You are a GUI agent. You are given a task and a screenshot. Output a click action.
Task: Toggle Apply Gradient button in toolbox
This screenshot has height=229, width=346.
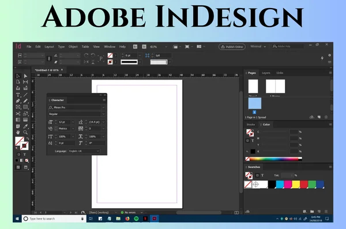[x=22, y=160]
